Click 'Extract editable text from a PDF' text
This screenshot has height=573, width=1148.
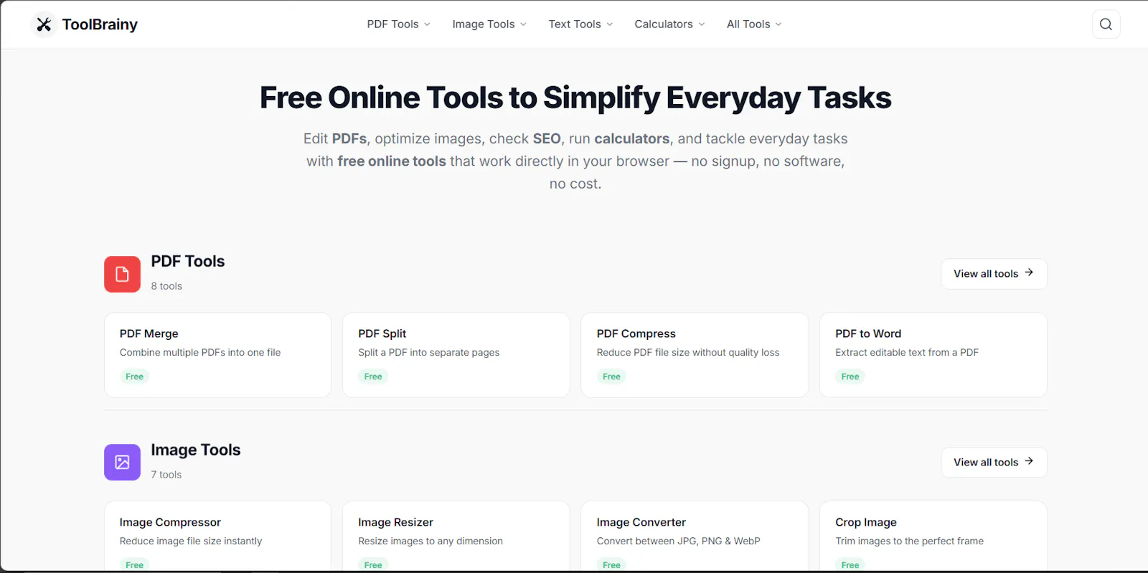coord(907,353)
